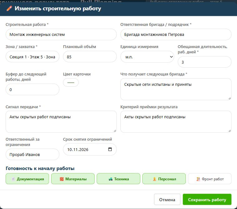
Task: Click into the Сигнал передачи textarea
Action: (x=61, y=122)
